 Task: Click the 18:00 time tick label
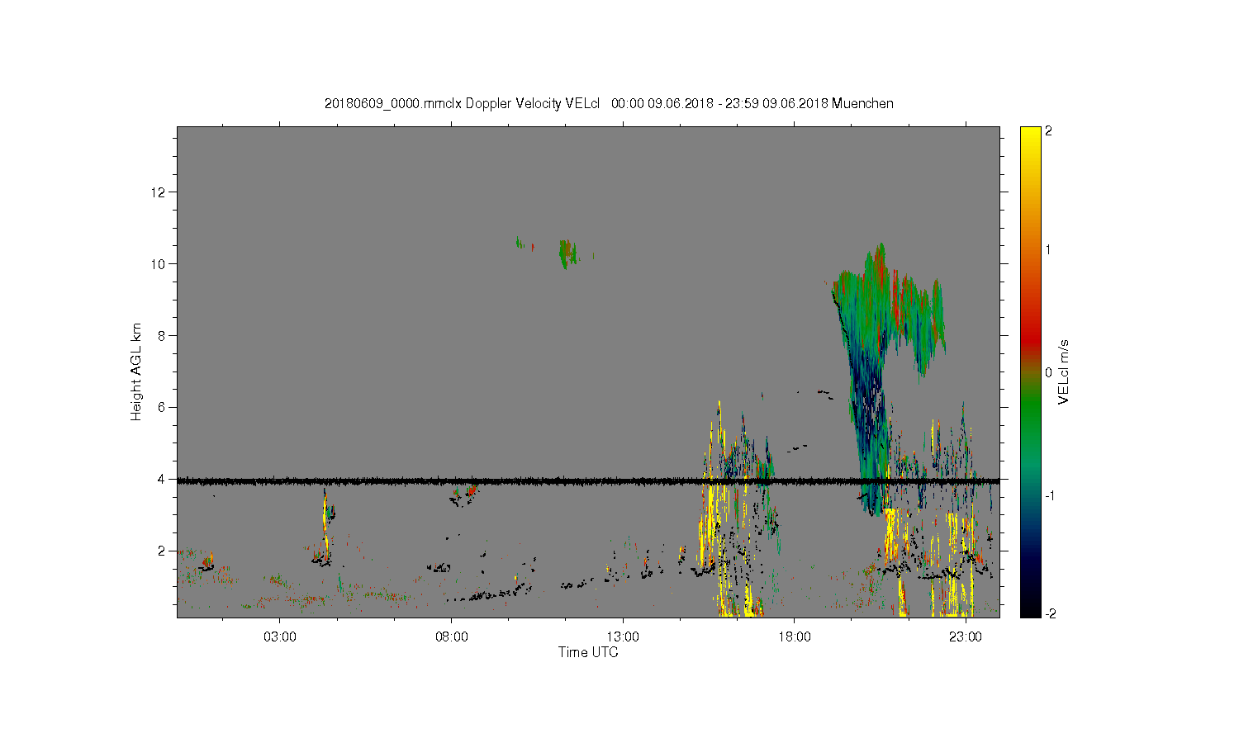794,637
